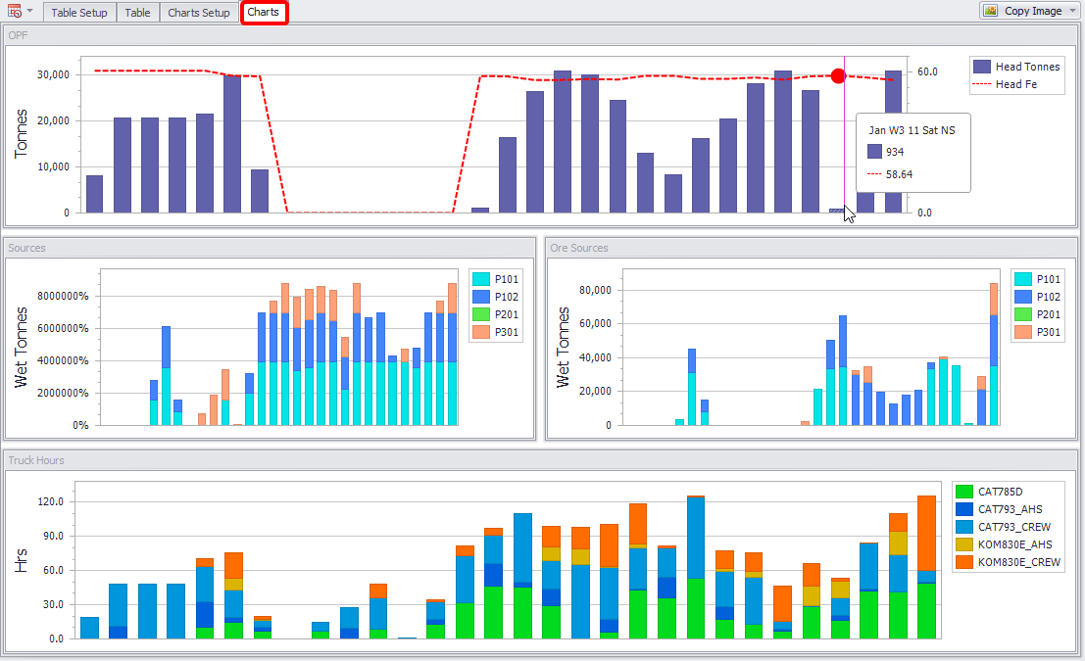Click the 8000000% label on Sources axis
1085x661 pixels.
pyautogui.click(x=63, y=296)
